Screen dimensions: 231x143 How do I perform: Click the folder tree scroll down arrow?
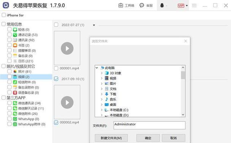183,114
